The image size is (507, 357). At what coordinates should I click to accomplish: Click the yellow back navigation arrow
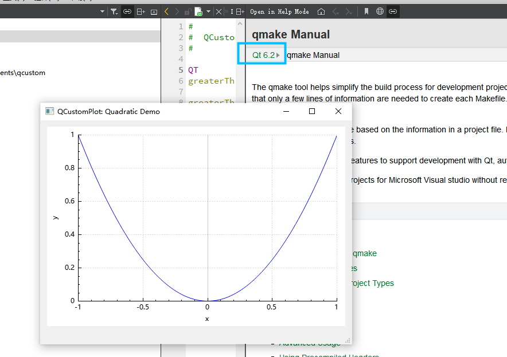tap(166, 11)
